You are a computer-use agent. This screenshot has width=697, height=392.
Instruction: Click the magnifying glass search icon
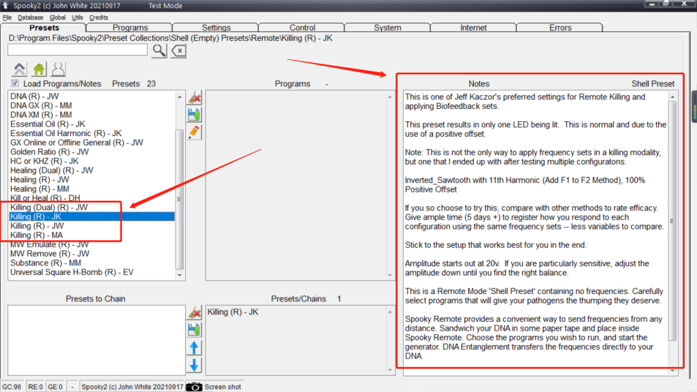tap(159, 50)
